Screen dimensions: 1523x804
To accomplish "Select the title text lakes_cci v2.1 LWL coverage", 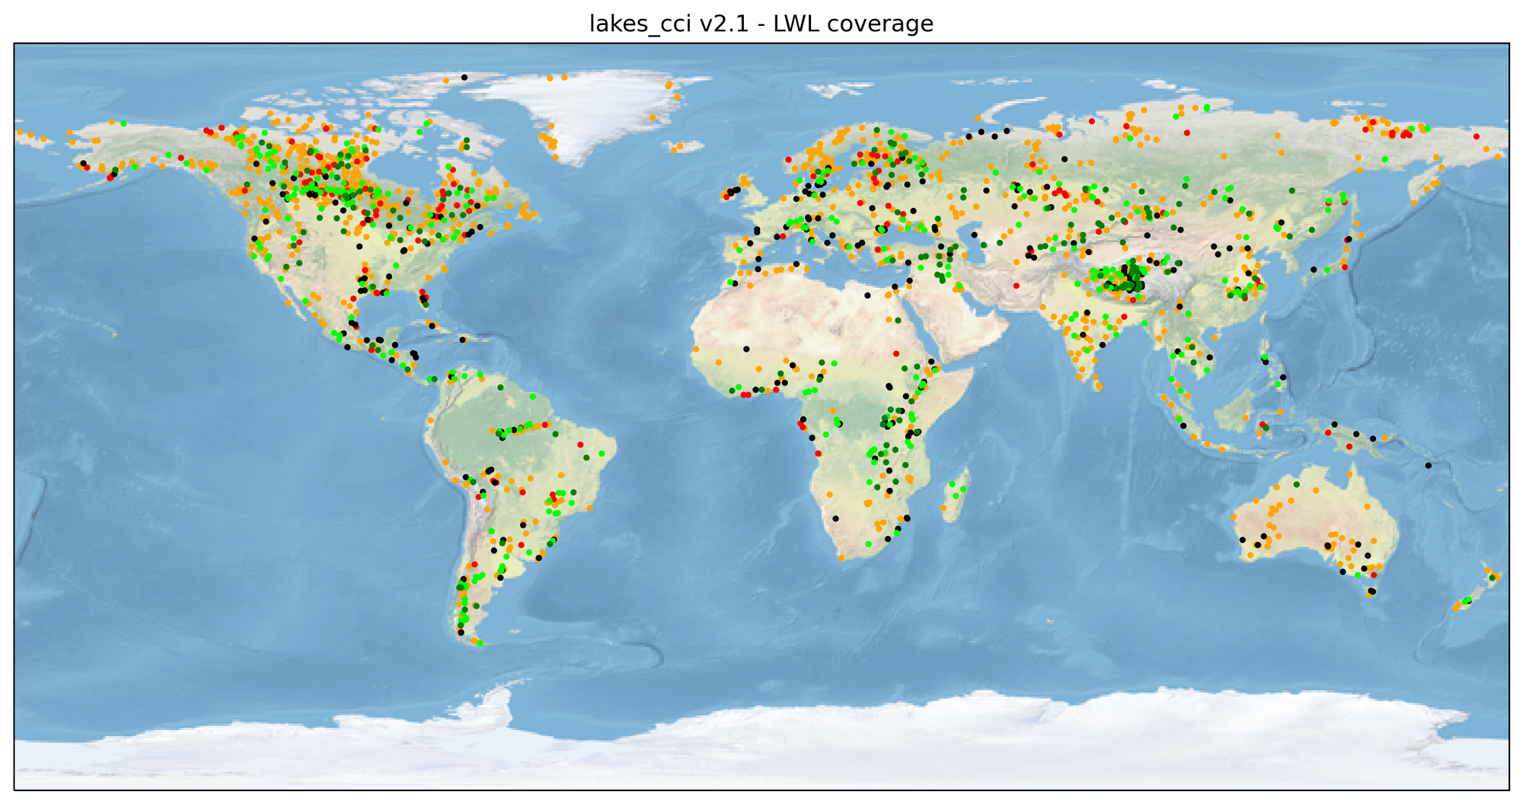I will click(x=760, y=23).
